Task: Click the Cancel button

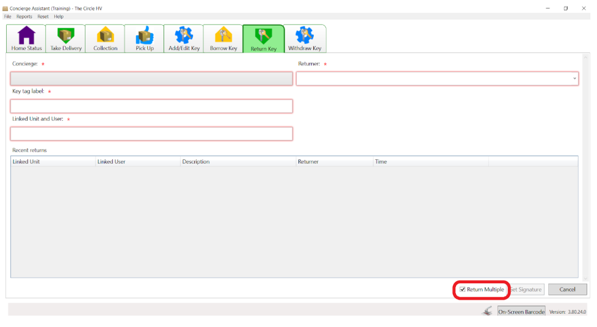Action: click(x=567, y=289)
